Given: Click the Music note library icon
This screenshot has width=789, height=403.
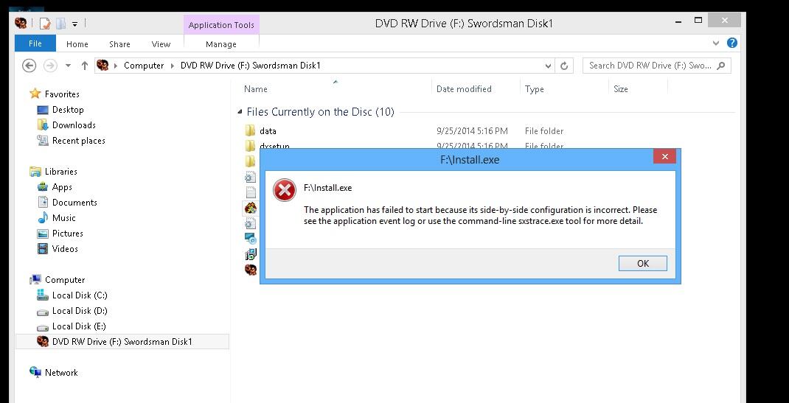Looking at the screenshot, I should (x=43, y=217).
